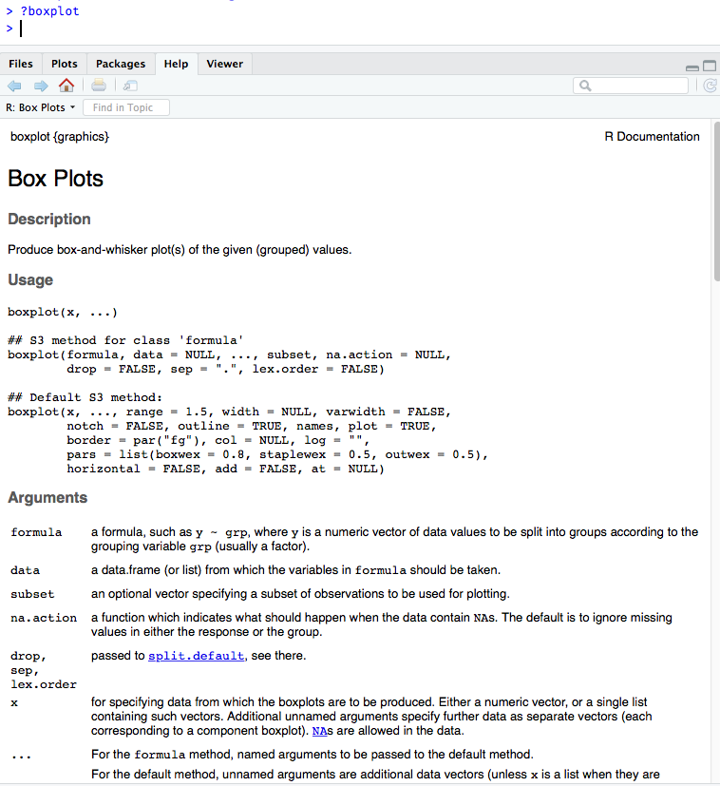Image resolution: width=720 pixels, height=786 pixels.
Task: Show help in new window icon
Action: point(130,86)
